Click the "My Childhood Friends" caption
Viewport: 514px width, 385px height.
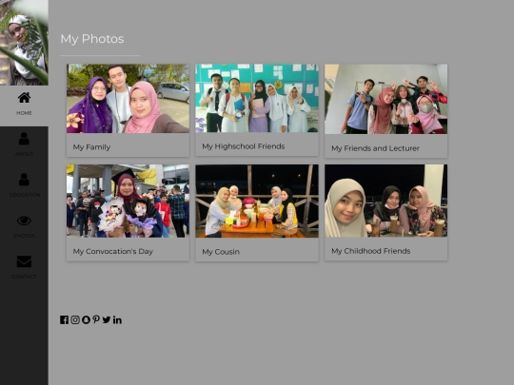coord(371,251)
